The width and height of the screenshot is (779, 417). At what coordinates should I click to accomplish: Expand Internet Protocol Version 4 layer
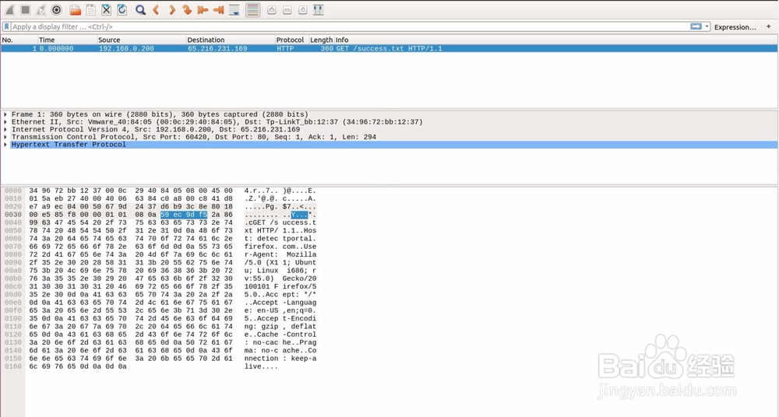pyautogui.click(x=5, y=130)
